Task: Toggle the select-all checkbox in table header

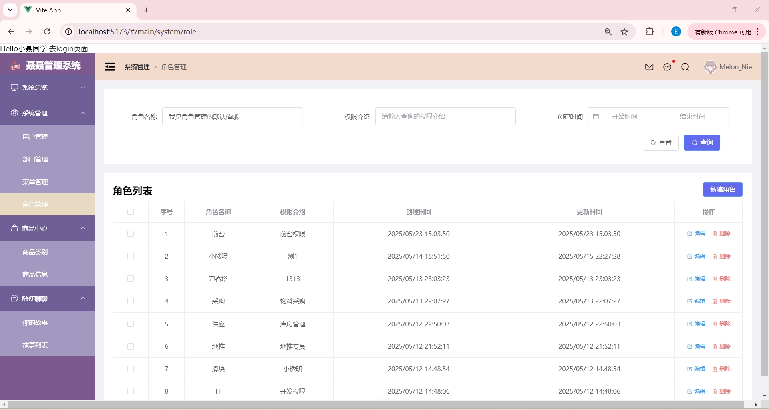Action: (x=131, y=212)
